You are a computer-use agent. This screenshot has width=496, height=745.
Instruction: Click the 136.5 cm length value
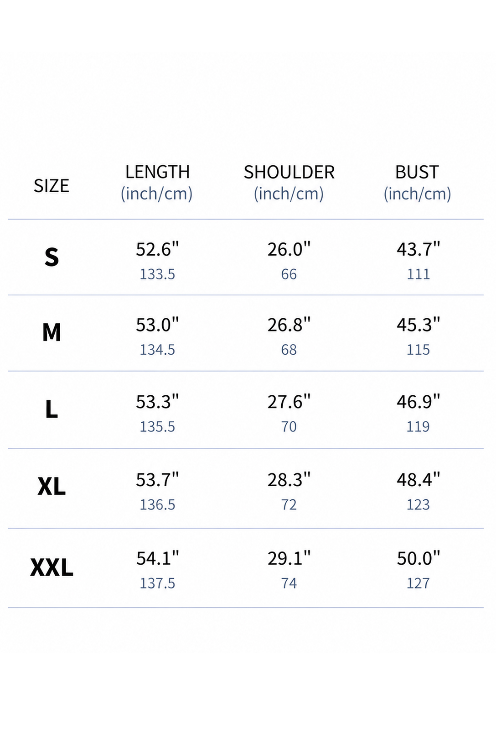coord(157,504)
